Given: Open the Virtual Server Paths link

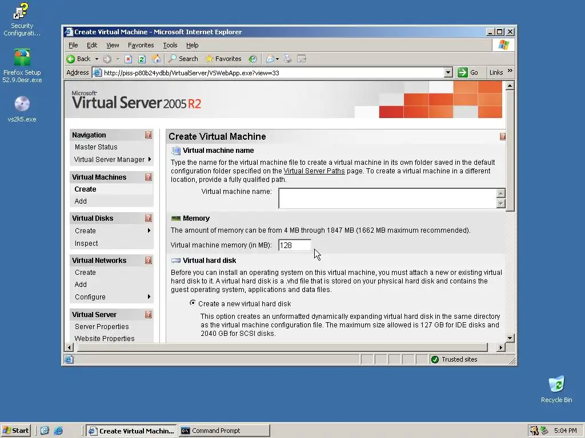Looking at the screenshot, I should tap(314, 171).
